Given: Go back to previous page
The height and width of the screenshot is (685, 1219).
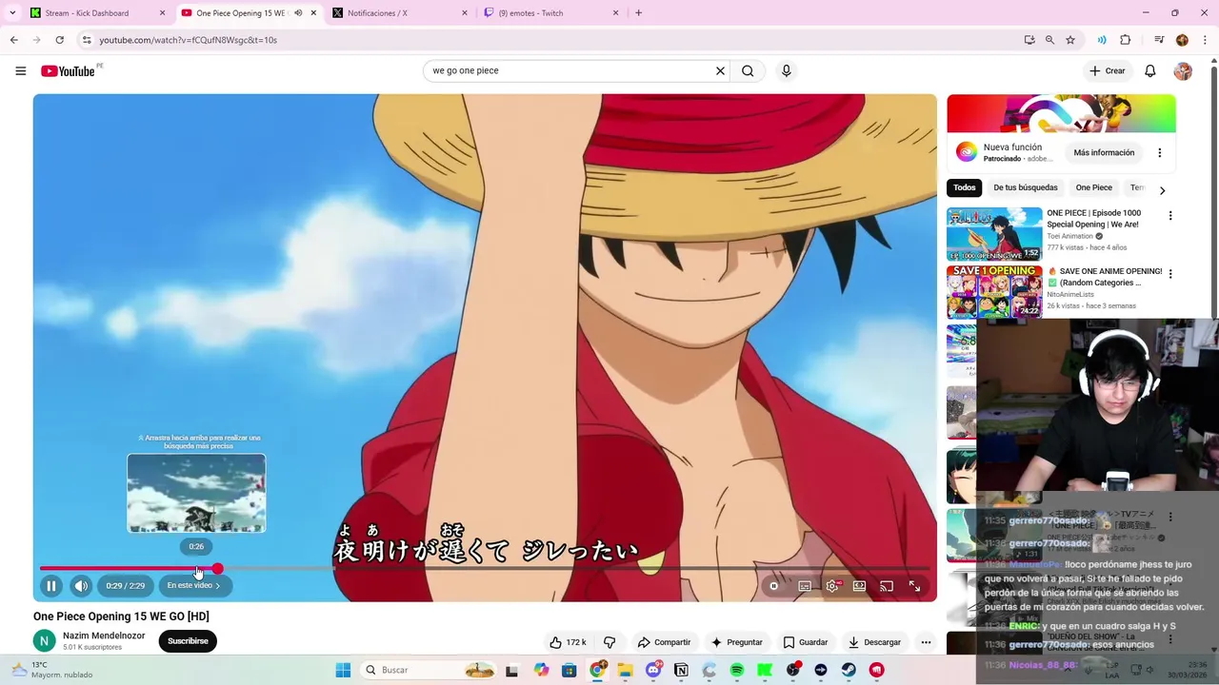Looking at the screenshot, I should pyautogui.click(x=13, y=40).
